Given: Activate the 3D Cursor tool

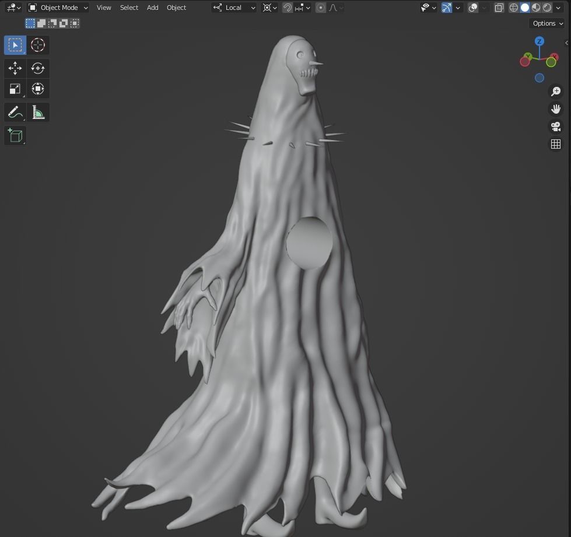Looking at the screenshot, I should coord(38,45).
